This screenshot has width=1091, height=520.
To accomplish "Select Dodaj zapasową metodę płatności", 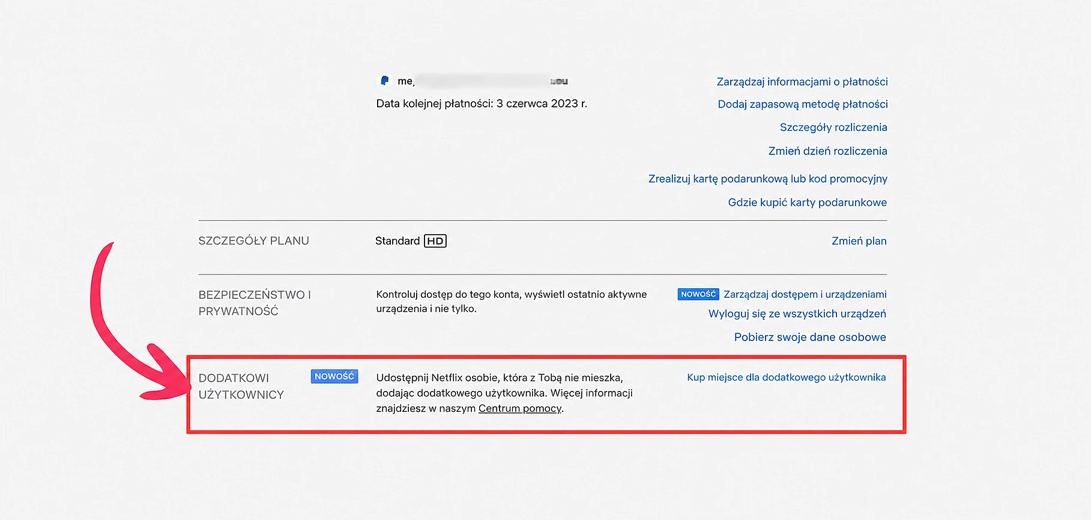I will [x=803, y=104].
